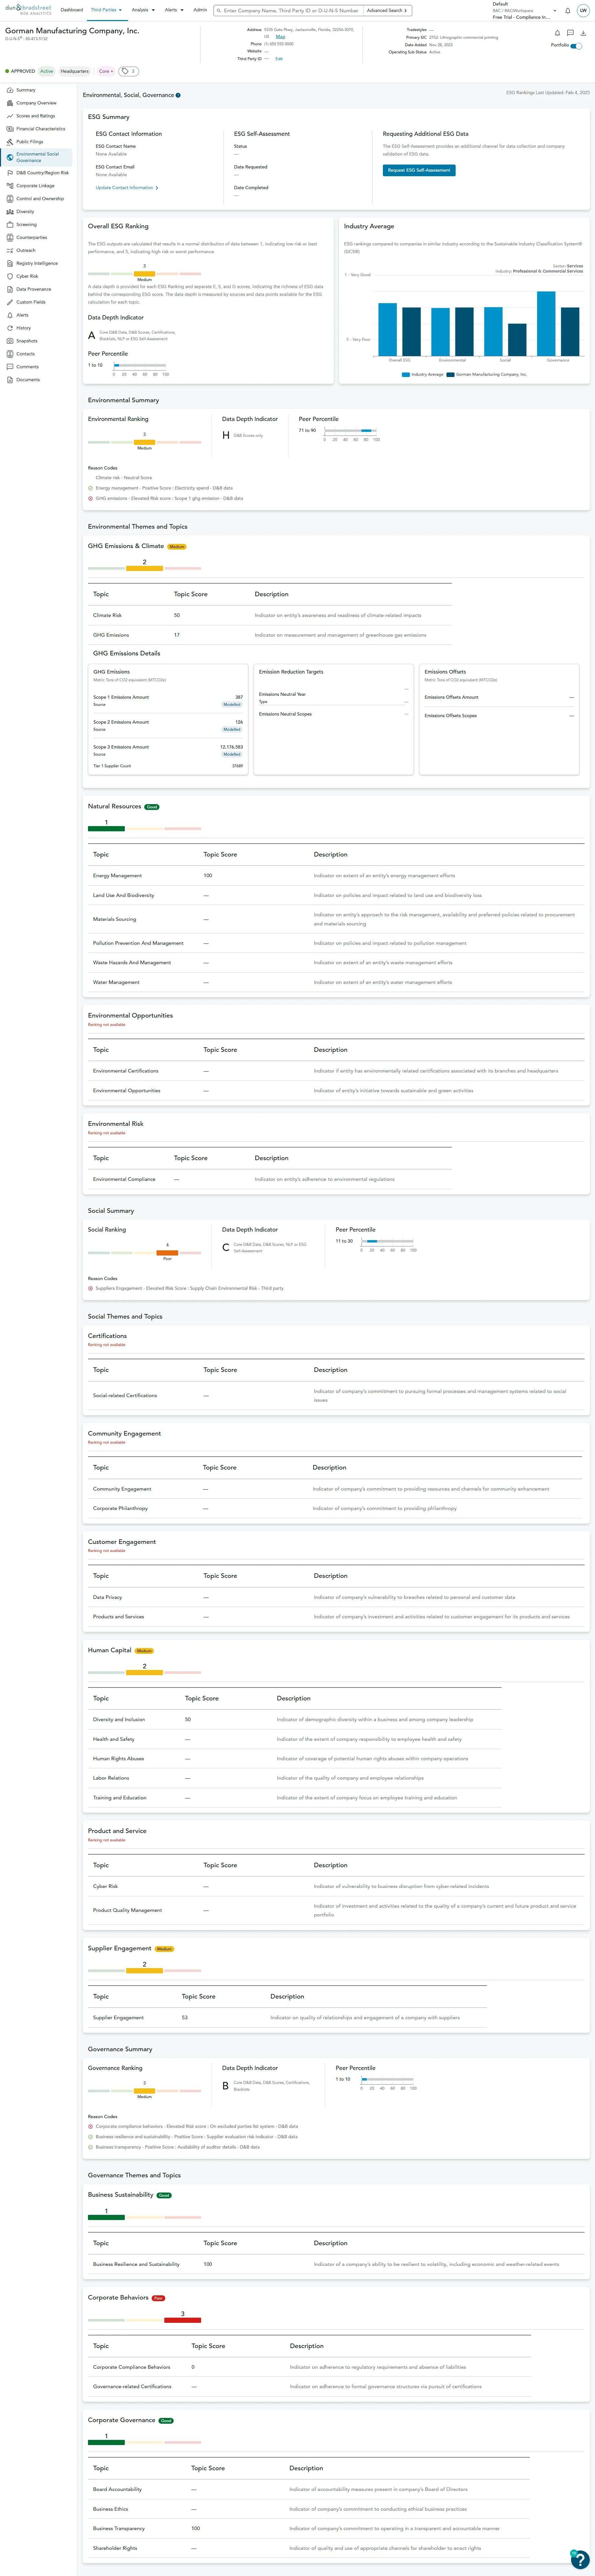Open the Company Overview building icon
The height and width of the screenshot is (2576, 595).
coord(10,103)
